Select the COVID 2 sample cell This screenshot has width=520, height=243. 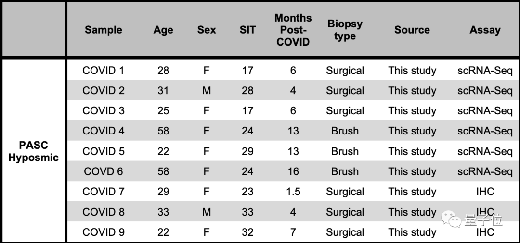103,91
